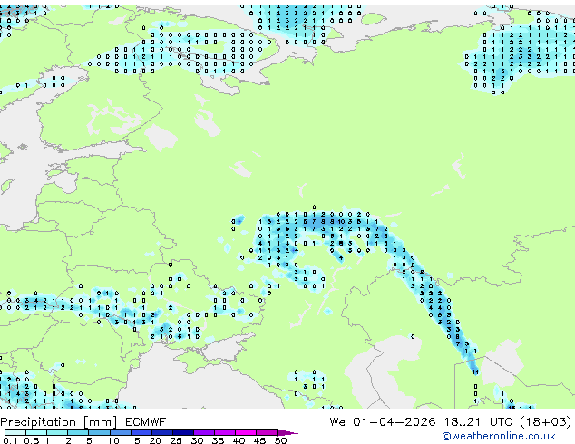Select the legend swatch between 35 and 40
The image size is (575, 444).
pyautogui.click(x=225, y=432)
